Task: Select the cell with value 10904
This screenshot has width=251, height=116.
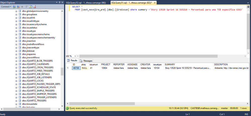Action: [x=106, y=68]
